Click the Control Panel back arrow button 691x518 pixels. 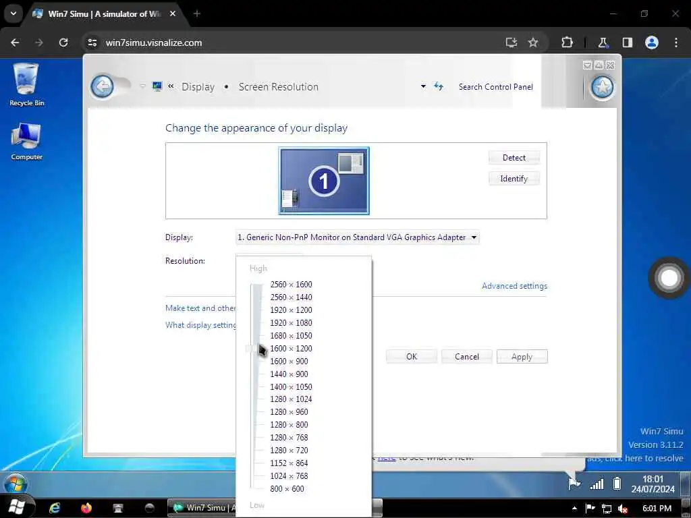coord(103,86)
